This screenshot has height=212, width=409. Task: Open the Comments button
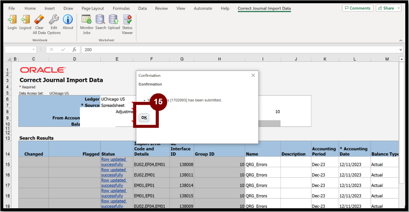click(x=357, y=8)
